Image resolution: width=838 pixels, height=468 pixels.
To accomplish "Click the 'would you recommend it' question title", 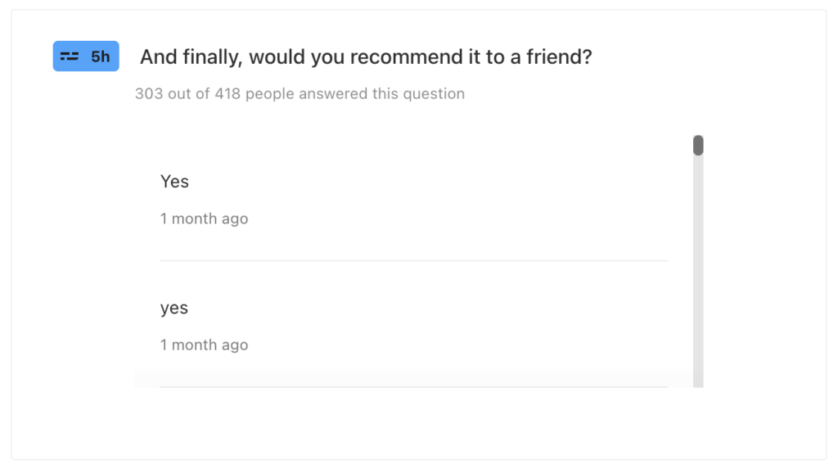I will point(365,57).
